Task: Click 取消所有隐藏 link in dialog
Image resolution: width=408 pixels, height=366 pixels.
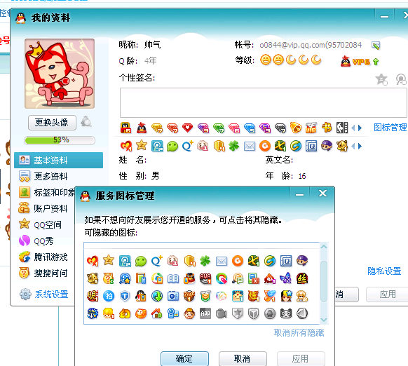Action: coord(299,332)
